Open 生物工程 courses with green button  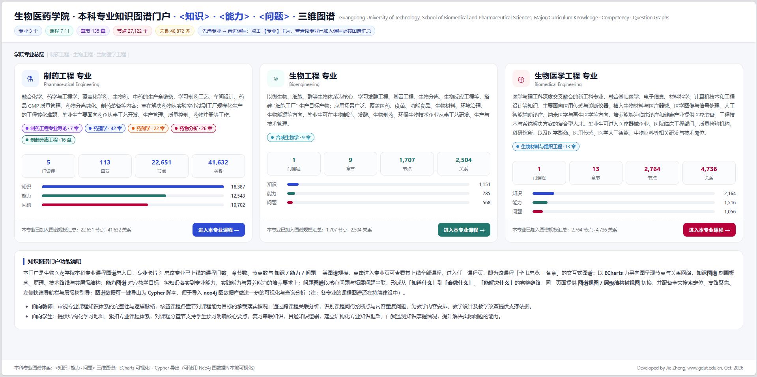[x=464, y=230]
